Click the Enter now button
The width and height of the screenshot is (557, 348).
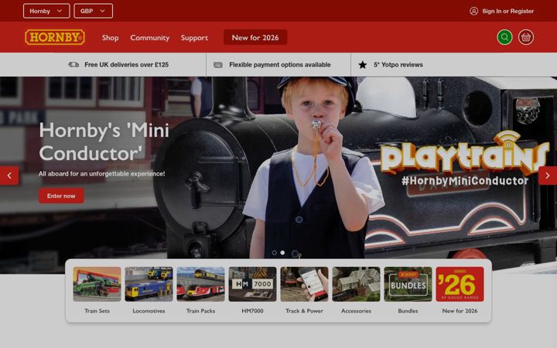click(x=61, y=196)
